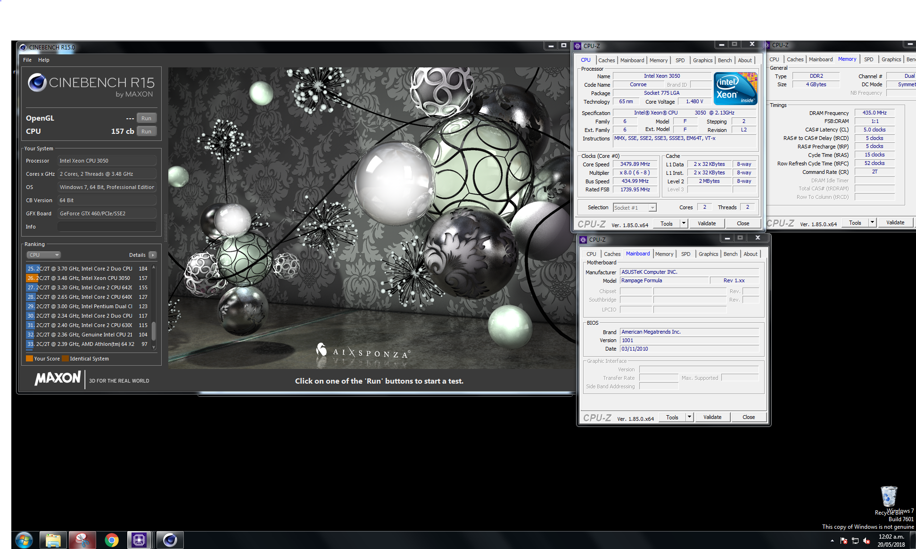Screen dimensions: 916x549
Task: Open File Explorer from the taskbar
Action: (53, 540)
